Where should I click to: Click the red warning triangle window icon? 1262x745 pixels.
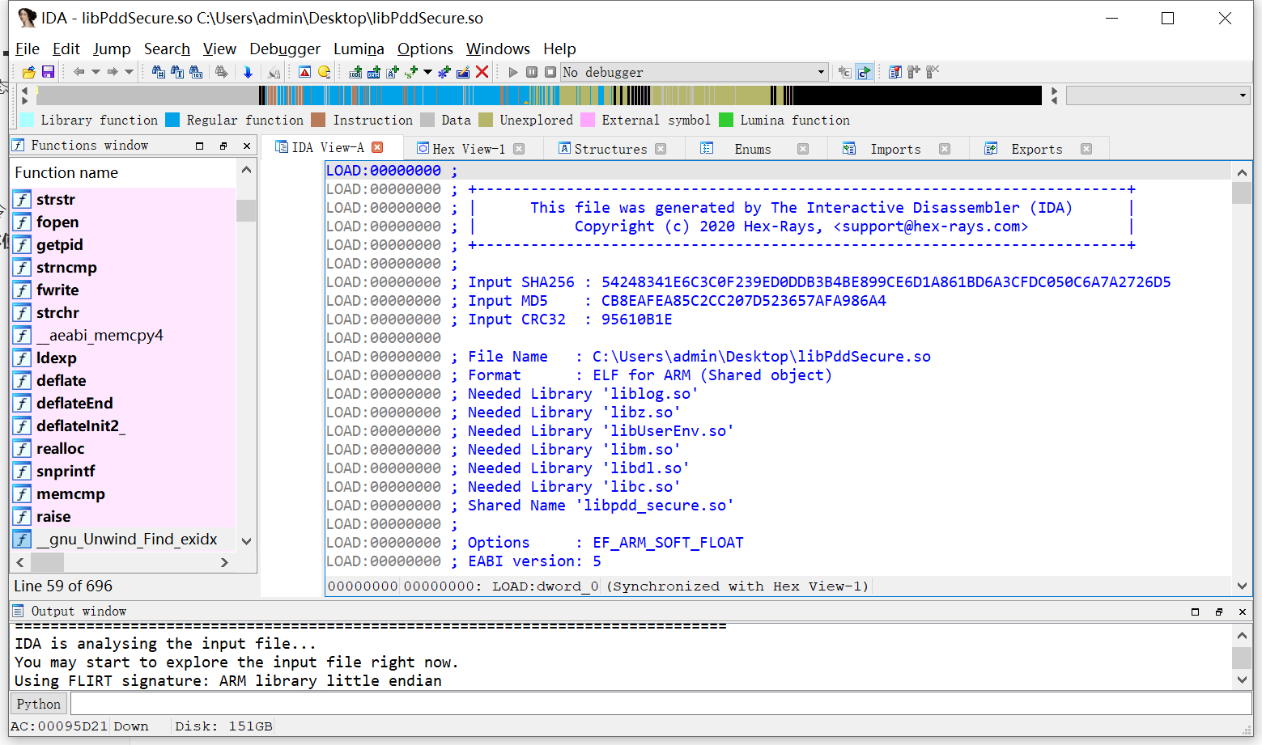304,72
